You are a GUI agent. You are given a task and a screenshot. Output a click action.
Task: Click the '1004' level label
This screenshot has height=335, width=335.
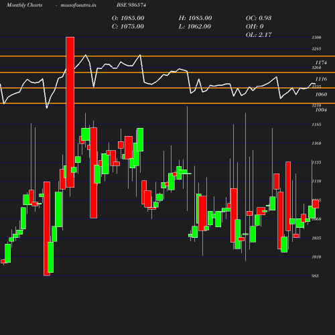pyautogui.click(x=321, y=110)
